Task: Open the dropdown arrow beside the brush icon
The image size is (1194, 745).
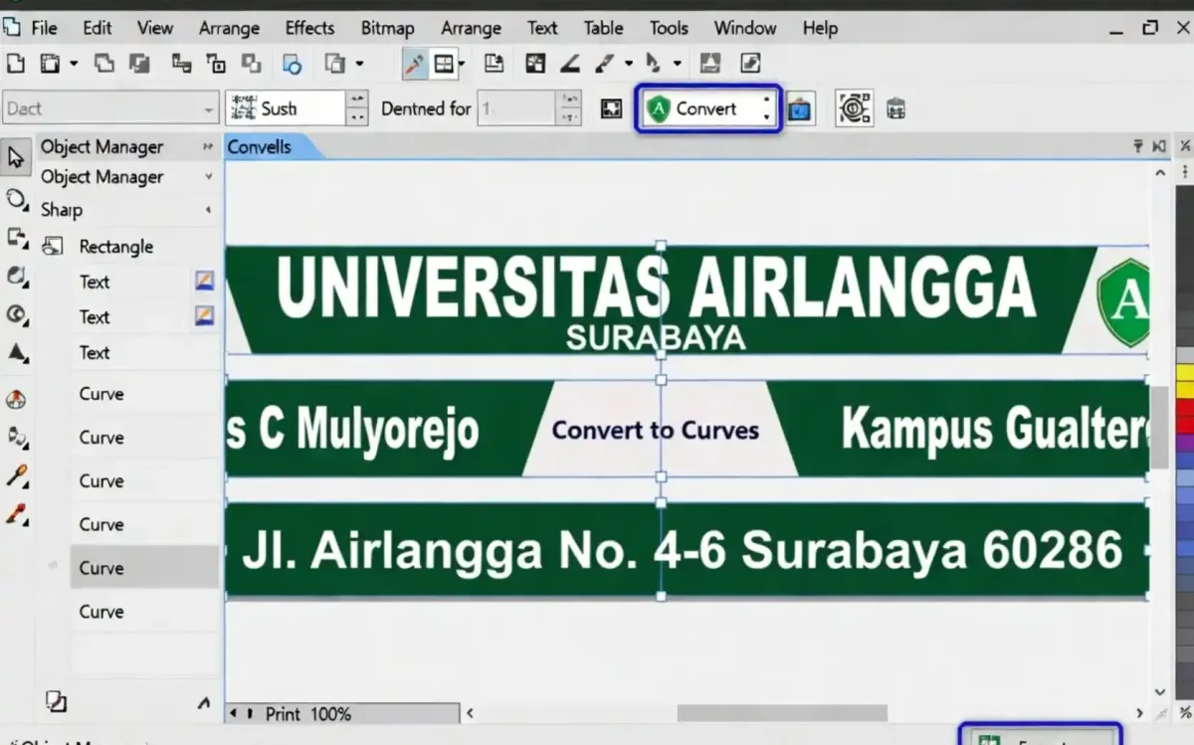Action: [x=629, y=65]
